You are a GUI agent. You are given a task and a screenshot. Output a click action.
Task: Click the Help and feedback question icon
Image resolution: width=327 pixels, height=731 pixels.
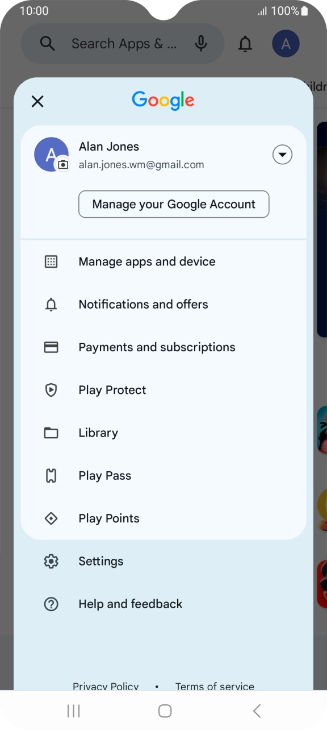point(51,604)
